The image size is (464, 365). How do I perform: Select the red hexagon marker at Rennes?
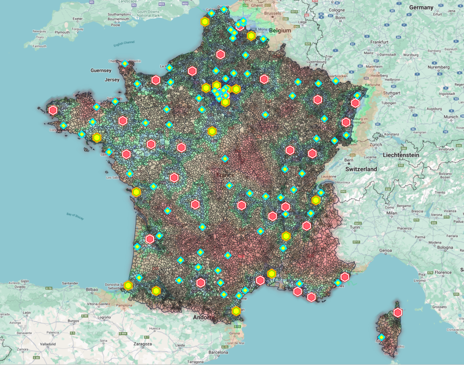coord(123,121)
